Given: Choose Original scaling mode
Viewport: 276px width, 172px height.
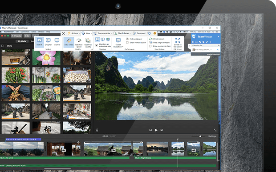Looking at the screenshot, I should [x=48, y=42].
